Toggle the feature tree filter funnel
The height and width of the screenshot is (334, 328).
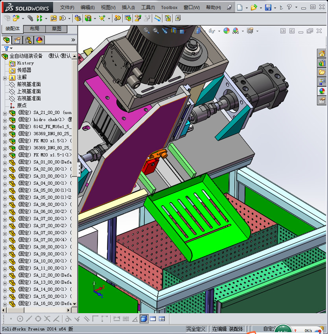[6, 48]
